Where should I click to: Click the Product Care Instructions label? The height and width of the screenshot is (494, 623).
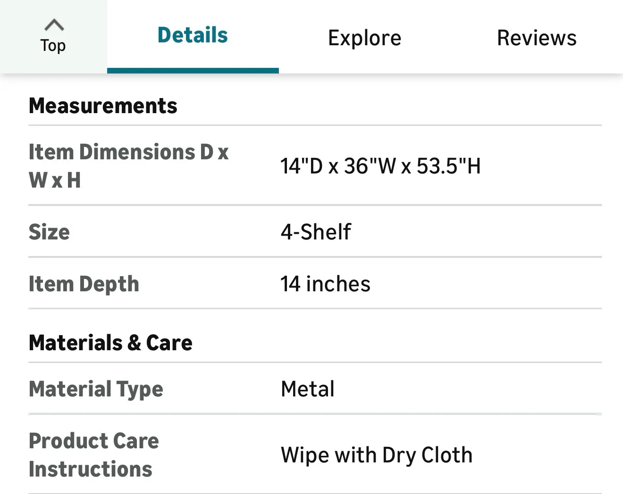(94, 455)
